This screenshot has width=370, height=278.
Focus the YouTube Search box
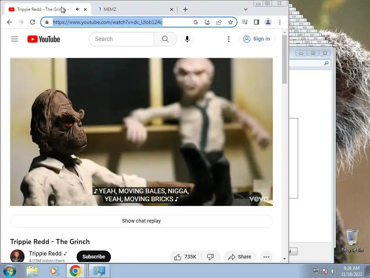121,39
